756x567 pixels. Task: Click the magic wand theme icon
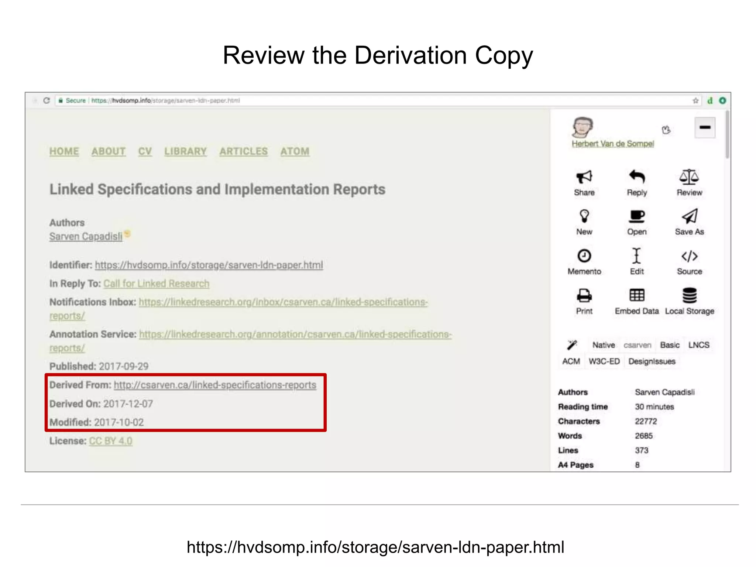[x=572, y=345]
